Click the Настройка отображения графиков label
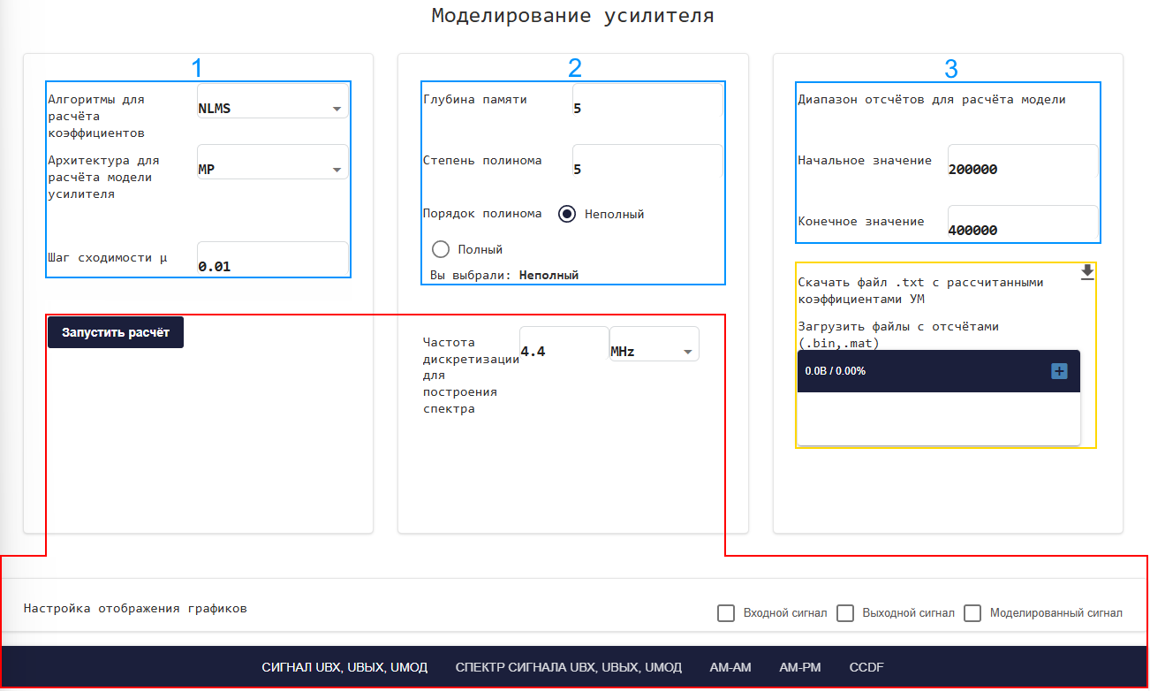This screenshot has width=1150, height=691. point(135,609)
